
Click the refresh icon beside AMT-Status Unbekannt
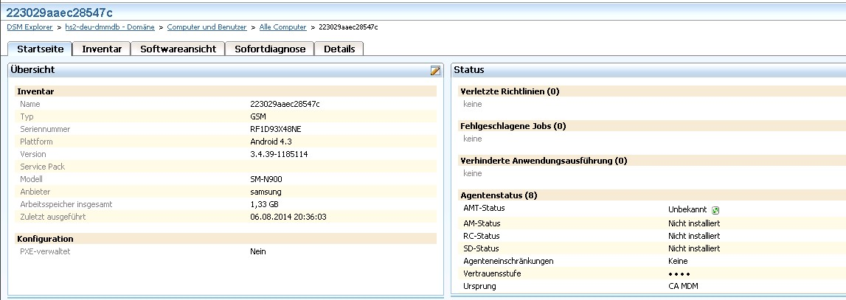click(715, 210)
